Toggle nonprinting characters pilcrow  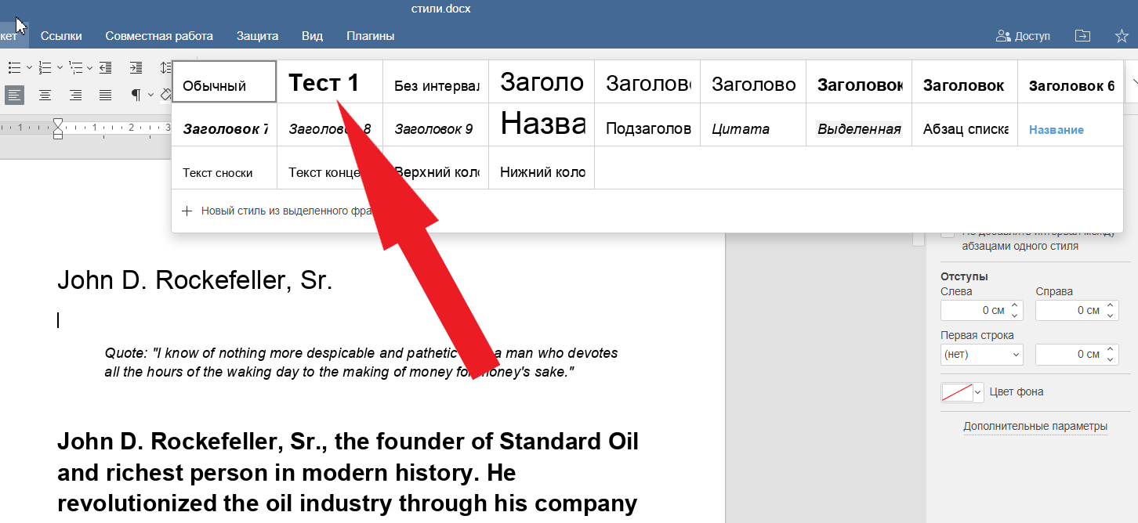[x=136, y=95]
